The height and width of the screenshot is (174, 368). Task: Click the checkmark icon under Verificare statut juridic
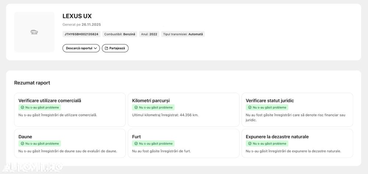click(x=250, y=108)
